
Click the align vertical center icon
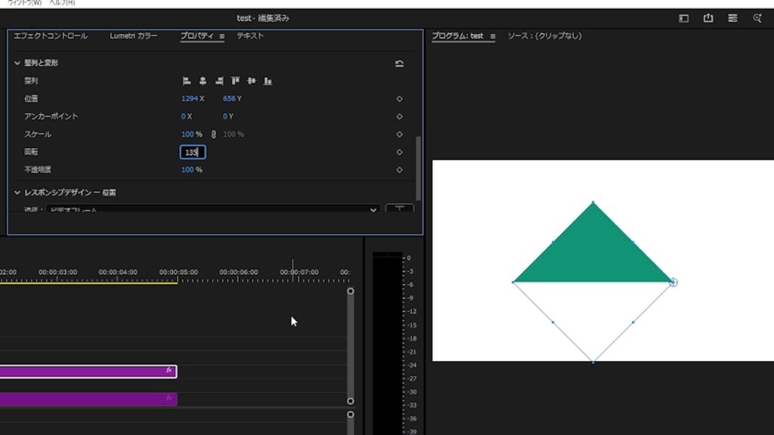point(252,81)
